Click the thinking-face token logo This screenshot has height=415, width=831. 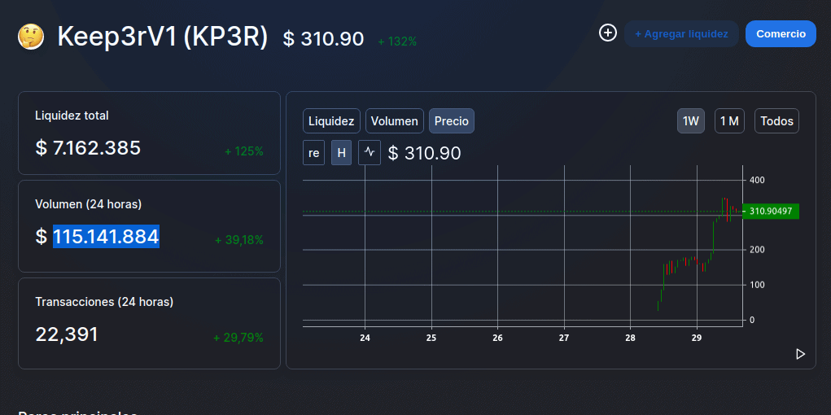[x=31, y=37]
